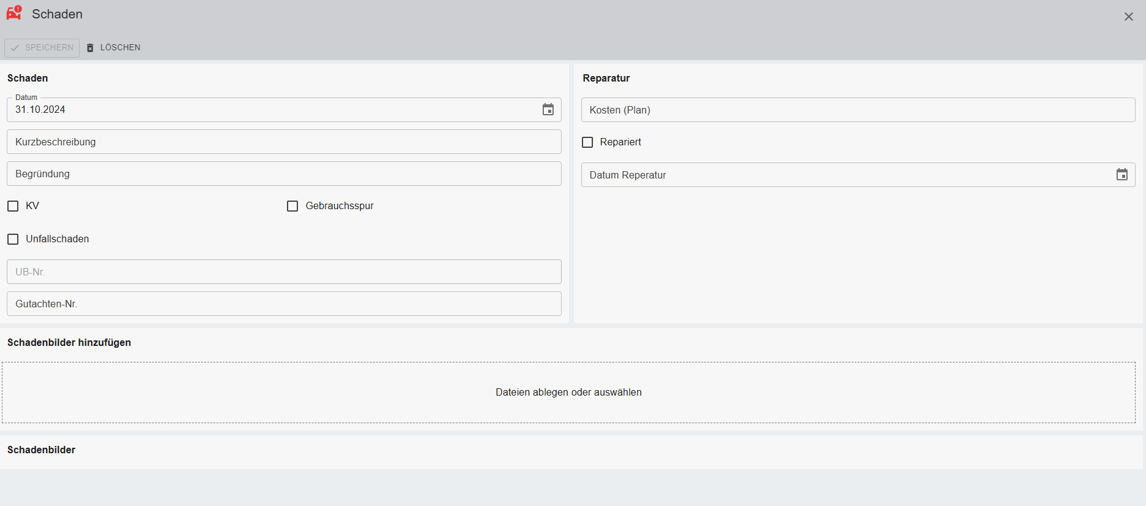The height and width of the screenshot is (506, 1146).
Task: Click the Datum Reperatur text field
Action: click(846, 175)
